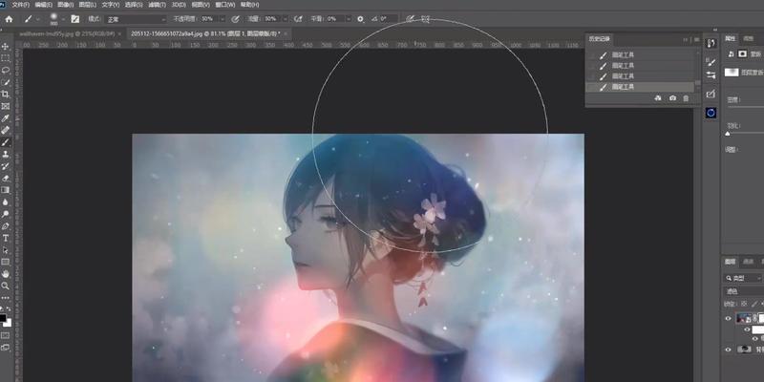Open the 滤镜(T) menu
This screenshot has height=382, width=764.
click(x=158, y=5)
